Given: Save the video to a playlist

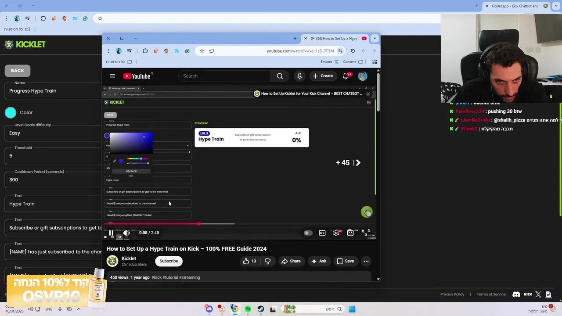Looking at the screenshot, I should click(x=346, y=261).
